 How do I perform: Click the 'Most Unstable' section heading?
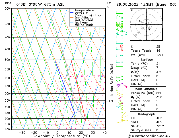point(146,89)
